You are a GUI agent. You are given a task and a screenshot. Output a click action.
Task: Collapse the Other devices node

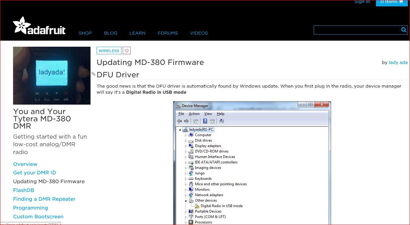186,201
